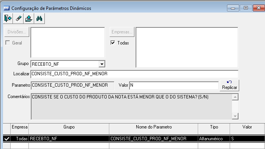Select the CONSISTE_CUSTO_PROD_NF_MENOR grid cell
Screen dimensions: 265x149
(154, 139)
